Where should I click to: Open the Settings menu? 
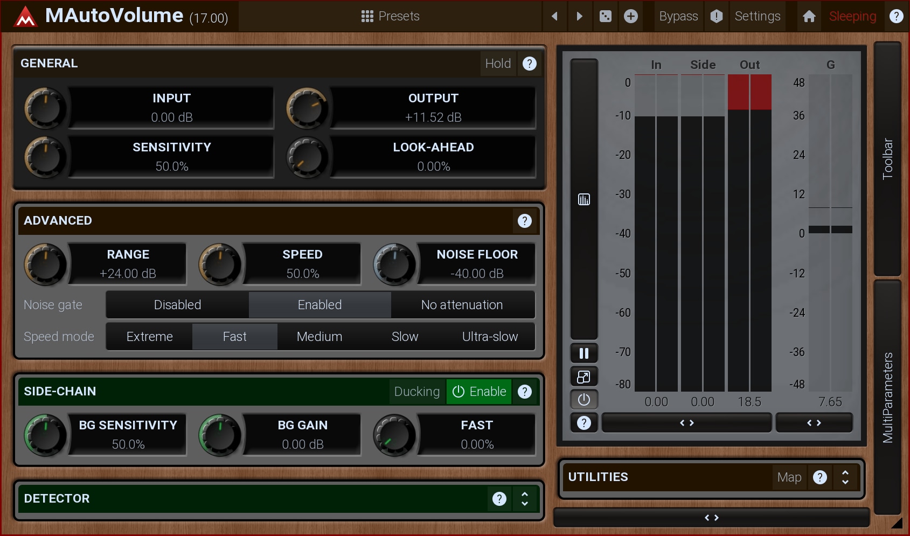click(x=757, y=16)
